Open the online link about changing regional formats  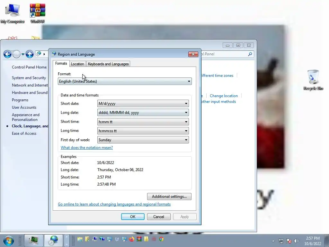coord(114,204)
